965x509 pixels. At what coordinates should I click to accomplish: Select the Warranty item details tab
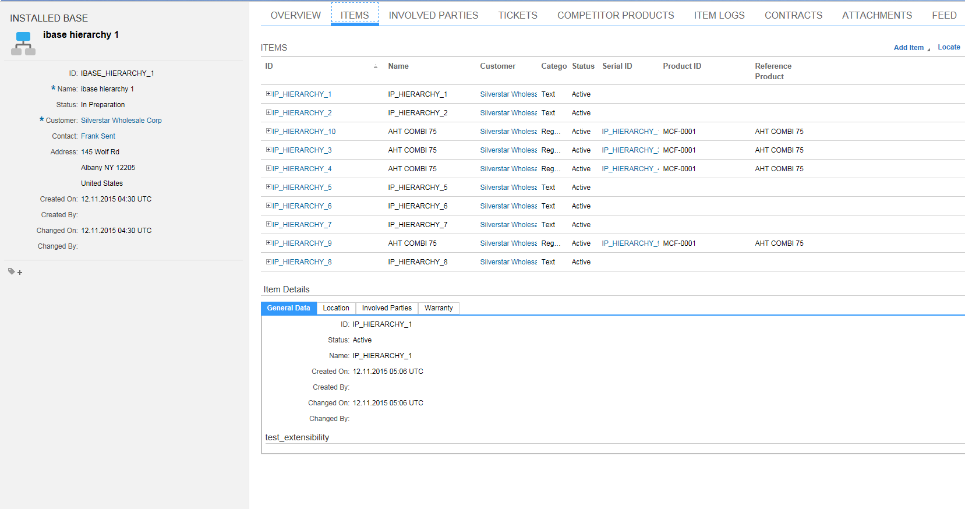click(x=438, y=308)
